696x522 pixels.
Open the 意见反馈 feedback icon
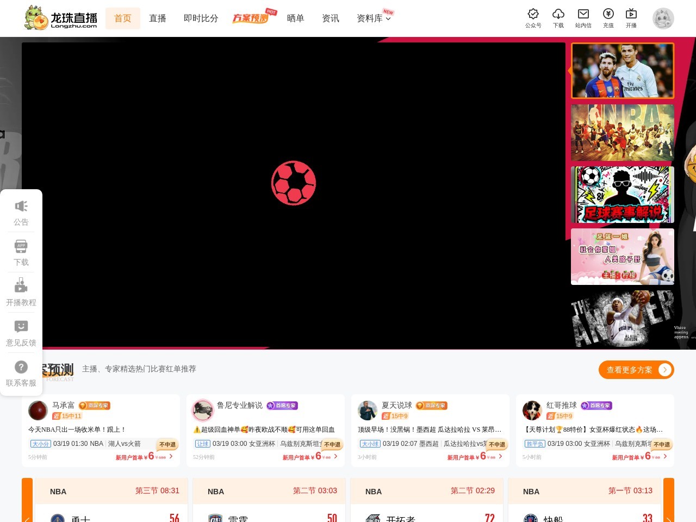(21, 327)
